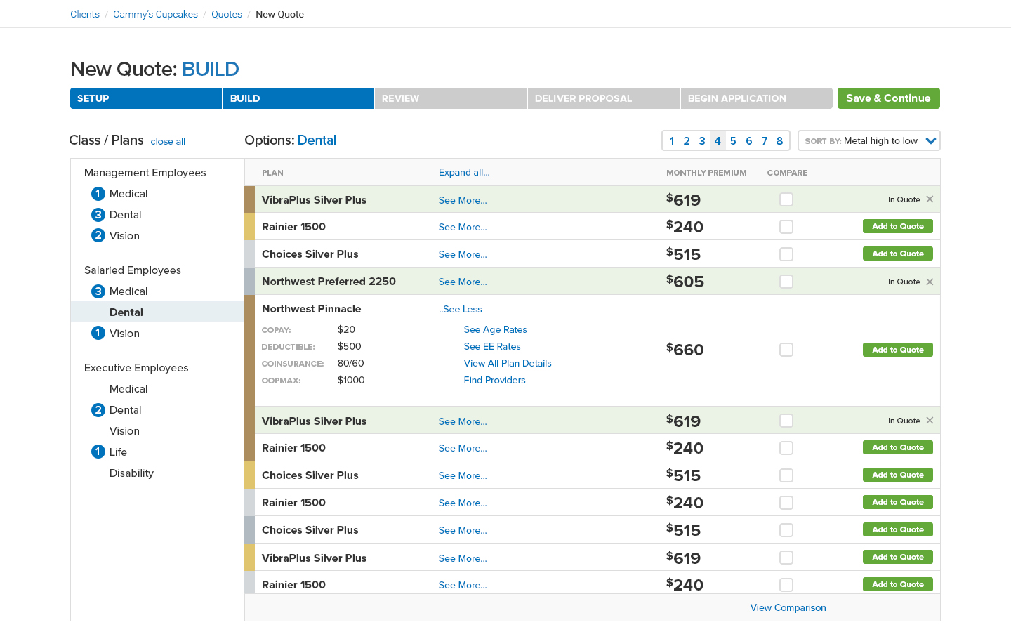Open the Sort By dropdown

[x=868, y=140]
